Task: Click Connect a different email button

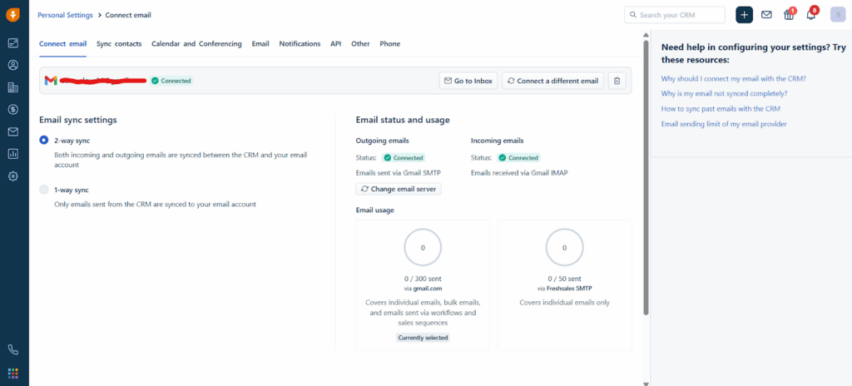Action: 552,81
